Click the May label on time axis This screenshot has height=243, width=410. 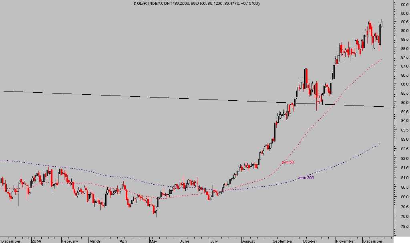(154, 241)
